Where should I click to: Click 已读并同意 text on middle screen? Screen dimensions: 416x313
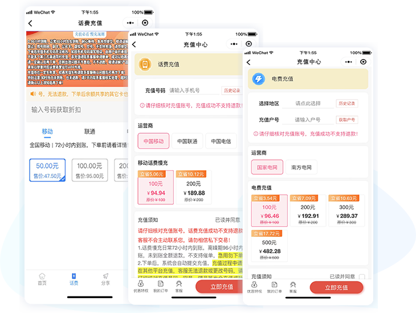(227, 220)
